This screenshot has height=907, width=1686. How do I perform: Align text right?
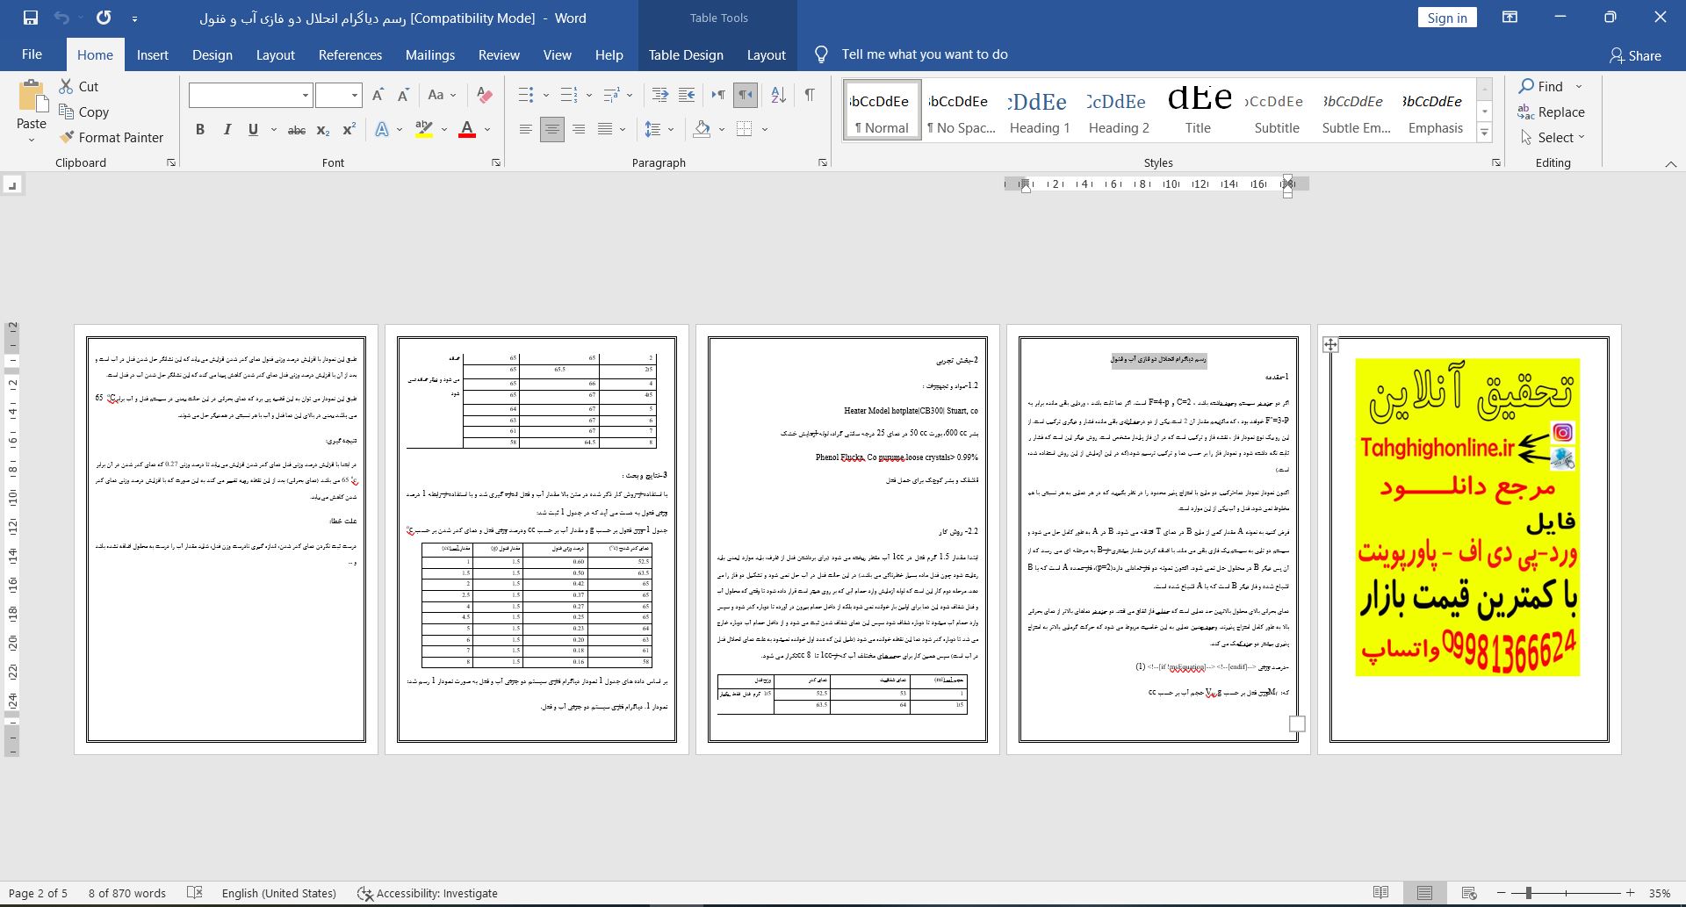(x=578, y=130)
